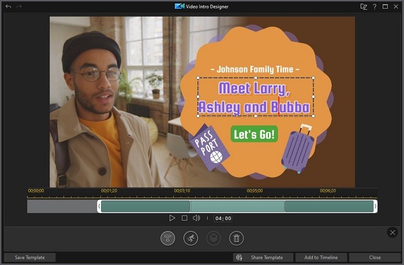Select the purple suitcase sticker graphic
The width and height of the screenshot is (404, 265).
(x=298, y=149)
